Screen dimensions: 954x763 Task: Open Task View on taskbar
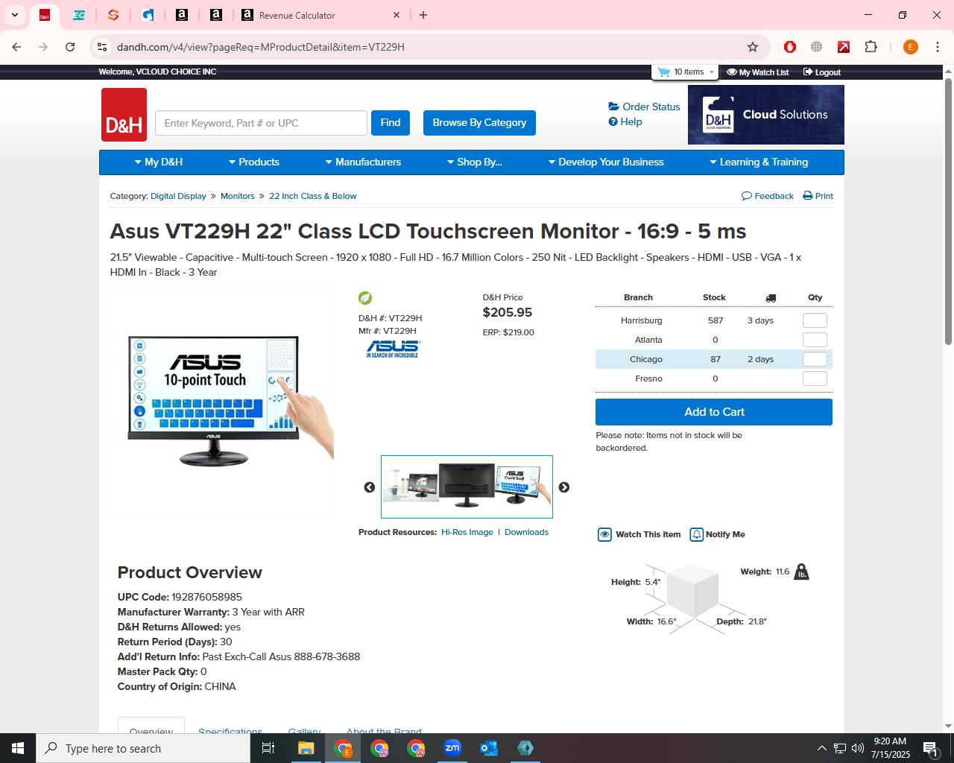268,748
